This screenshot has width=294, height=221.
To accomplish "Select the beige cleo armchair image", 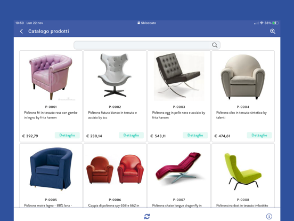I will click(x=243, y=77).
